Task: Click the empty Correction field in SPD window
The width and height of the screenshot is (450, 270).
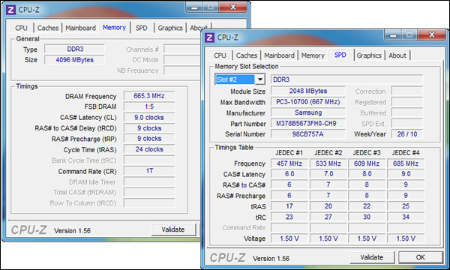Action: [407, 91]
